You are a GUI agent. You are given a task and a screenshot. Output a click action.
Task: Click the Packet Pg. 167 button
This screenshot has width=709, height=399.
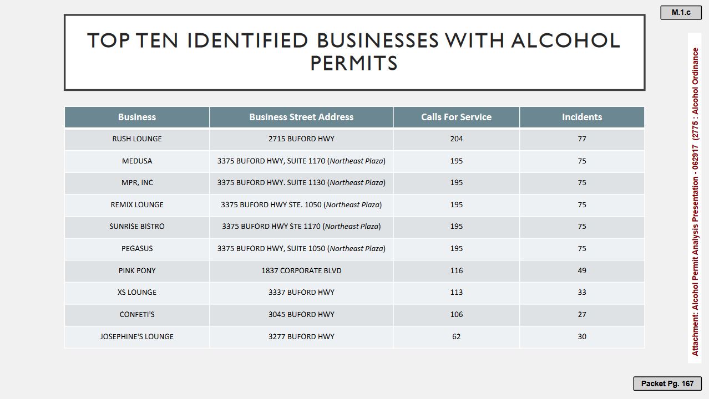coord(667,383)
